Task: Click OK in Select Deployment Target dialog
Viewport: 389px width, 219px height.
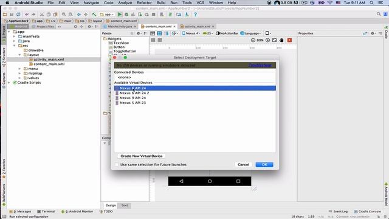Action: 264,165
